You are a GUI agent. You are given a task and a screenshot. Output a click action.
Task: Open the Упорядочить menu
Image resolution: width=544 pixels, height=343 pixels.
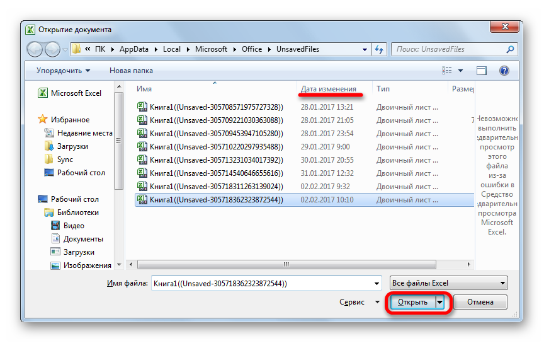63,71
